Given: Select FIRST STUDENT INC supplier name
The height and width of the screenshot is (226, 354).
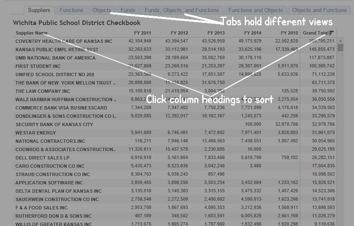Looking at the screenshot, I should point(38,66).
